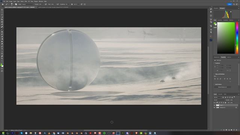
Task: Click the Remove Background button
Action: (x=222, y=87)
